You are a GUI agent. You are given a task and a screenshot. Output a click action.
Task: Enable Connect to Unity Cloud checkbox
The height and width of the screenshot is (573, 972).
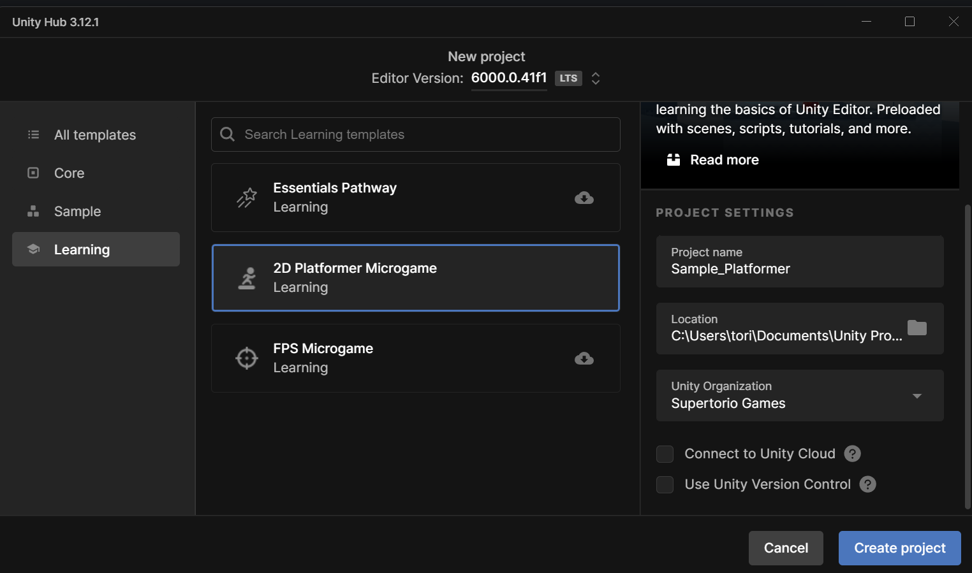click(x=665, y=454)
